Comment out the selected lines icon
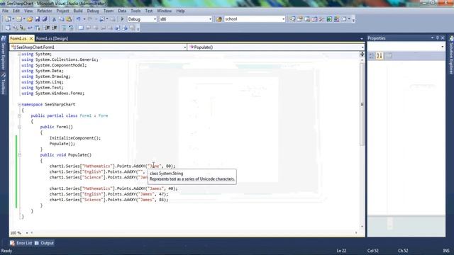The width and height of the screenshot is (454, 255). (64, 28)
